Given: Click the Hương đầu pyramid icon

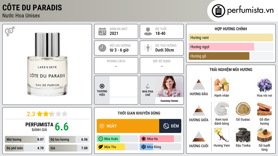Looking at the screenshot, I should pyautogui.click(x=199, y=84).
